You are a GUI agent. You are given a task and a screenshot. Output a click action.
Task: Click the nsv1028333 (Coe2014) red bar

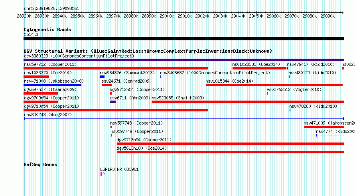tap(259, 68)
